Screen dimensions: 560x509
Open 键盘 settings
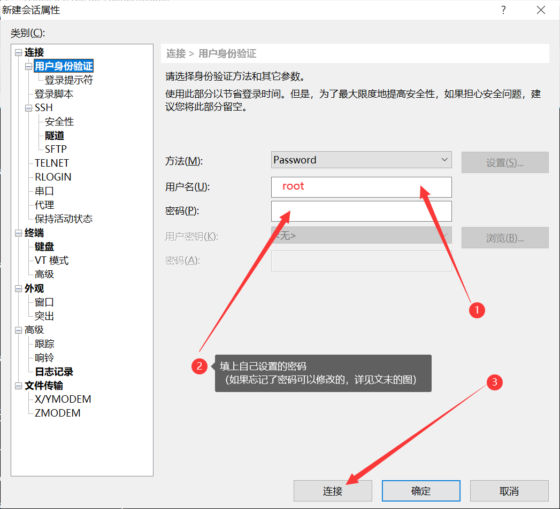(x=44, y=246)
